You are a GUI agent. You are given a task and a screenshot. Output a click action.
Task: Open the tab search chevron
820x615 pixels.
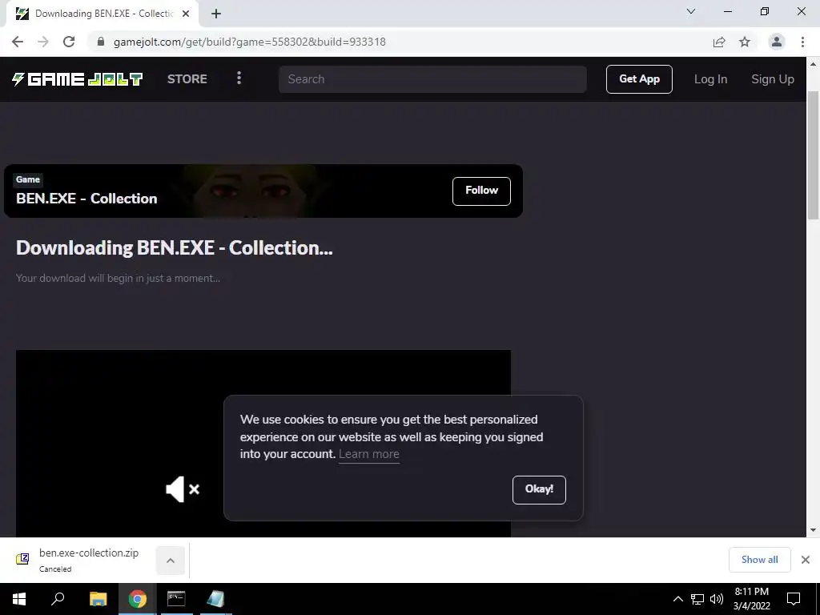pyautogui.click(x=691, y=11)
